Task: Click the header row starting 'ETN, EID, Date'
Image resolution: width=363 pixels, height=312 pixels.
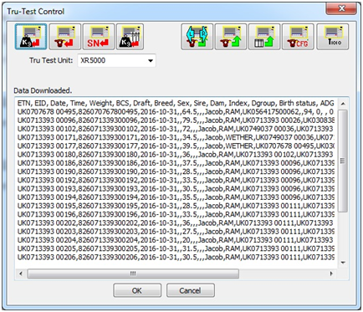Action: click(176, 103)
